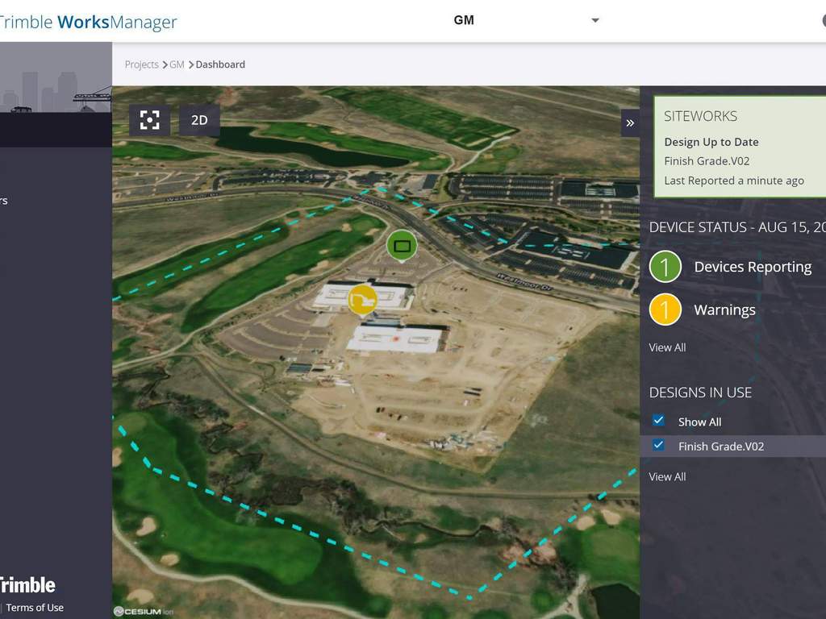Switch map to 2D view
Screen dimensions: 826x619
pyautogui.click(x=199, y=120)
